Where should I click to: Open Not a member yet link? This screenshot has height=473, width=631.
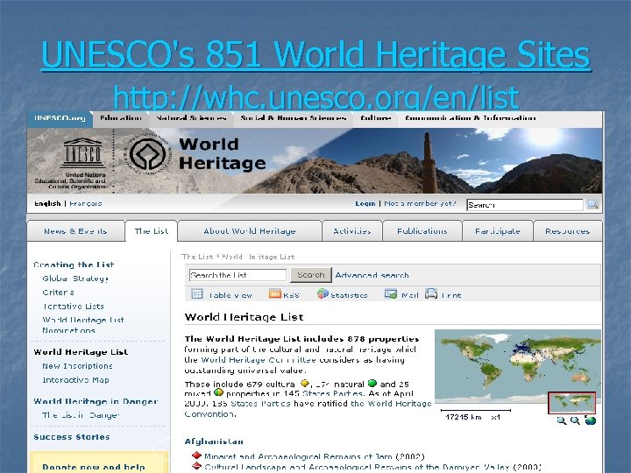(x=420, y=203)
